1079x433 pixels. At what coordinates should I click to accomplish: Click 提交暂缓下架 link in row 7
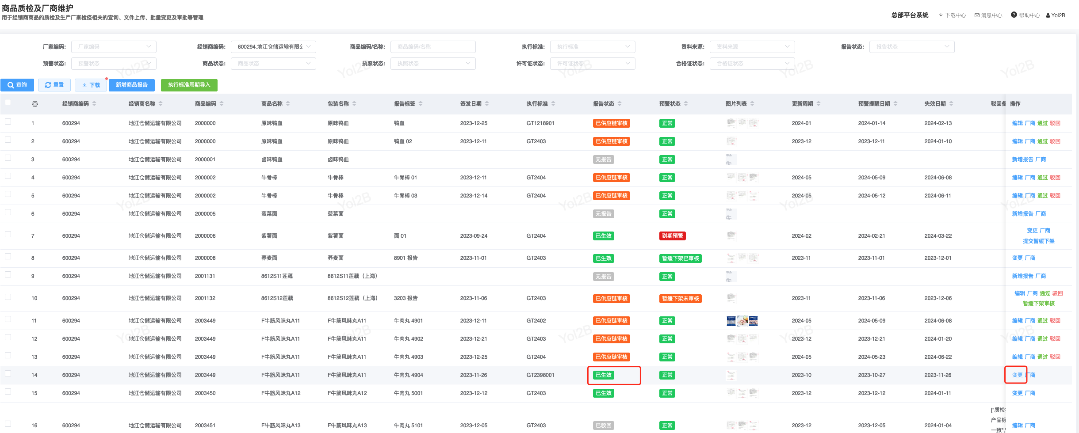coord(1038,241)
